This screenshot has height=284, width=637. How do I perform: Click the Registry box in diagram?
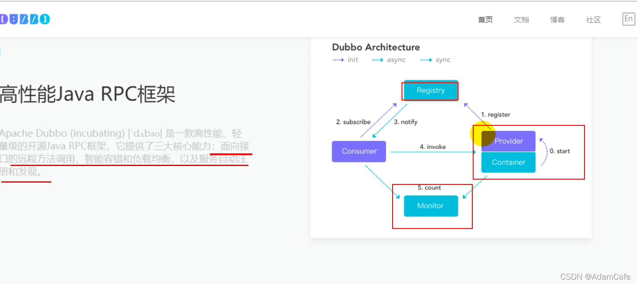click(431, 90)
